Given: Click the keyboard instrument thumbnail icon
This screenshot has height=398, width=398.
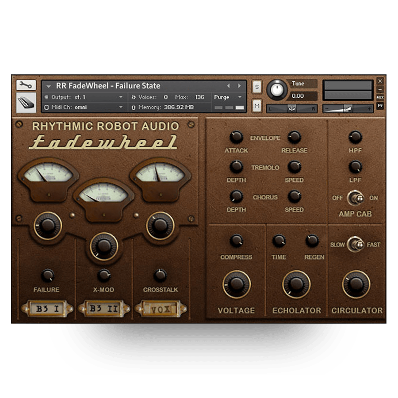Looking at the screenshot, I should (x=26, y=102).
